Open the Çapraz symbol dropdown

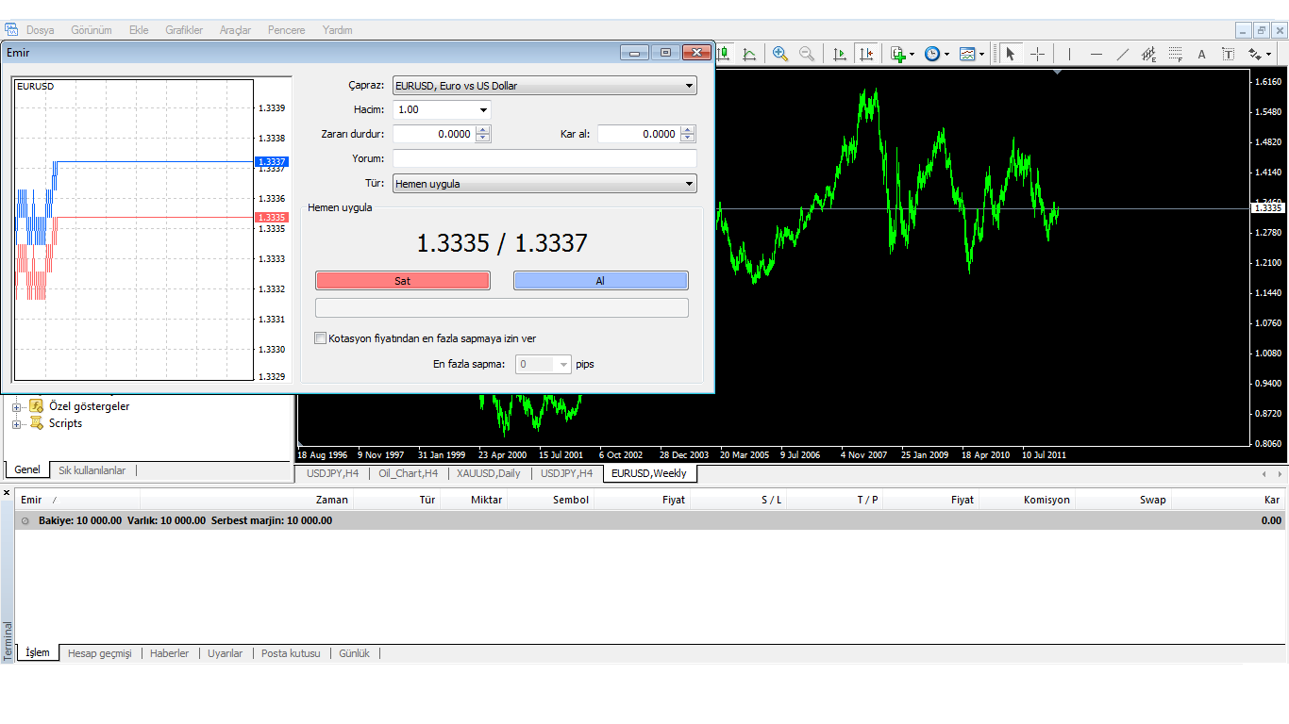click(x=544, y=86)
